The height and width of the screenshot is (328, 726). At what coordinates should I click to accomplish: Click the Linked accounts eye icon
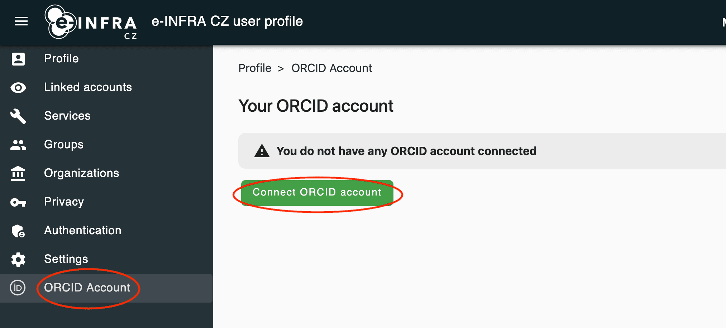coord(18,88)
